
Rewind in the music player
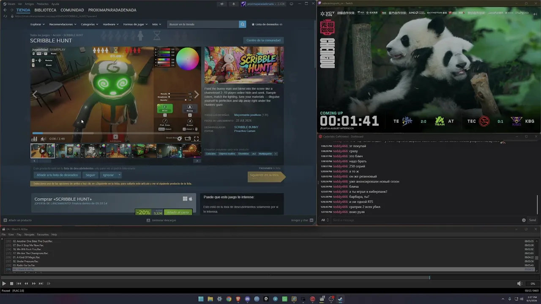tap(26, 284)
